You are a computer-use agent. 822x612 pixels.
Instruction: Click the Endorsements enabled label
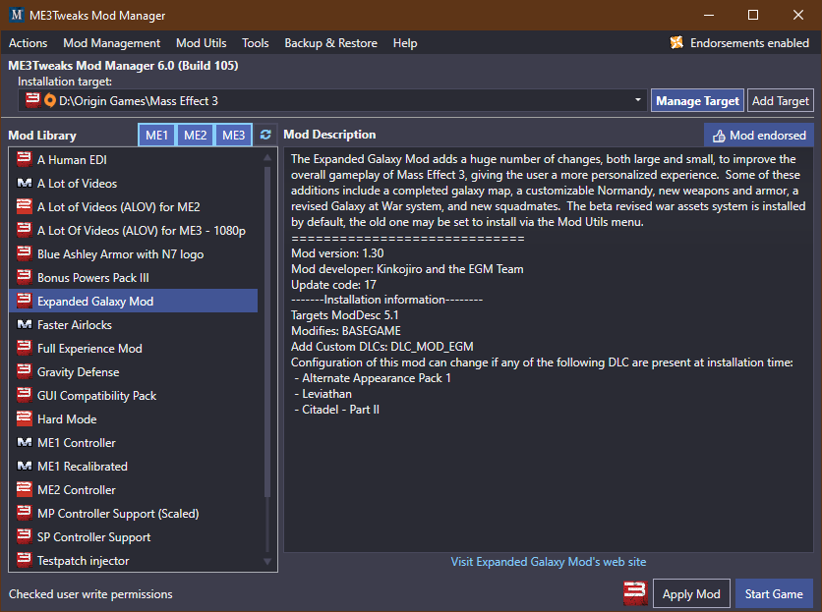[749, 43]
